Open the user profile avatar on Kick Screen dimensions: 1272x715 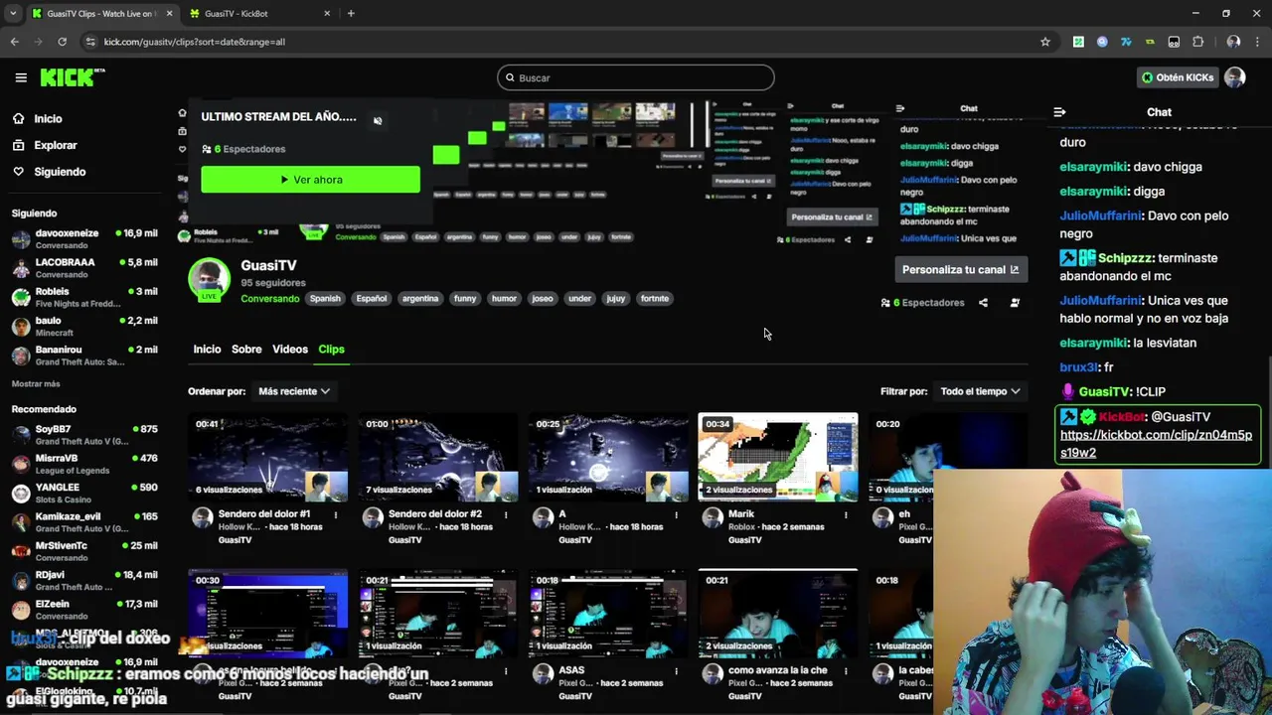(1234, 77)
